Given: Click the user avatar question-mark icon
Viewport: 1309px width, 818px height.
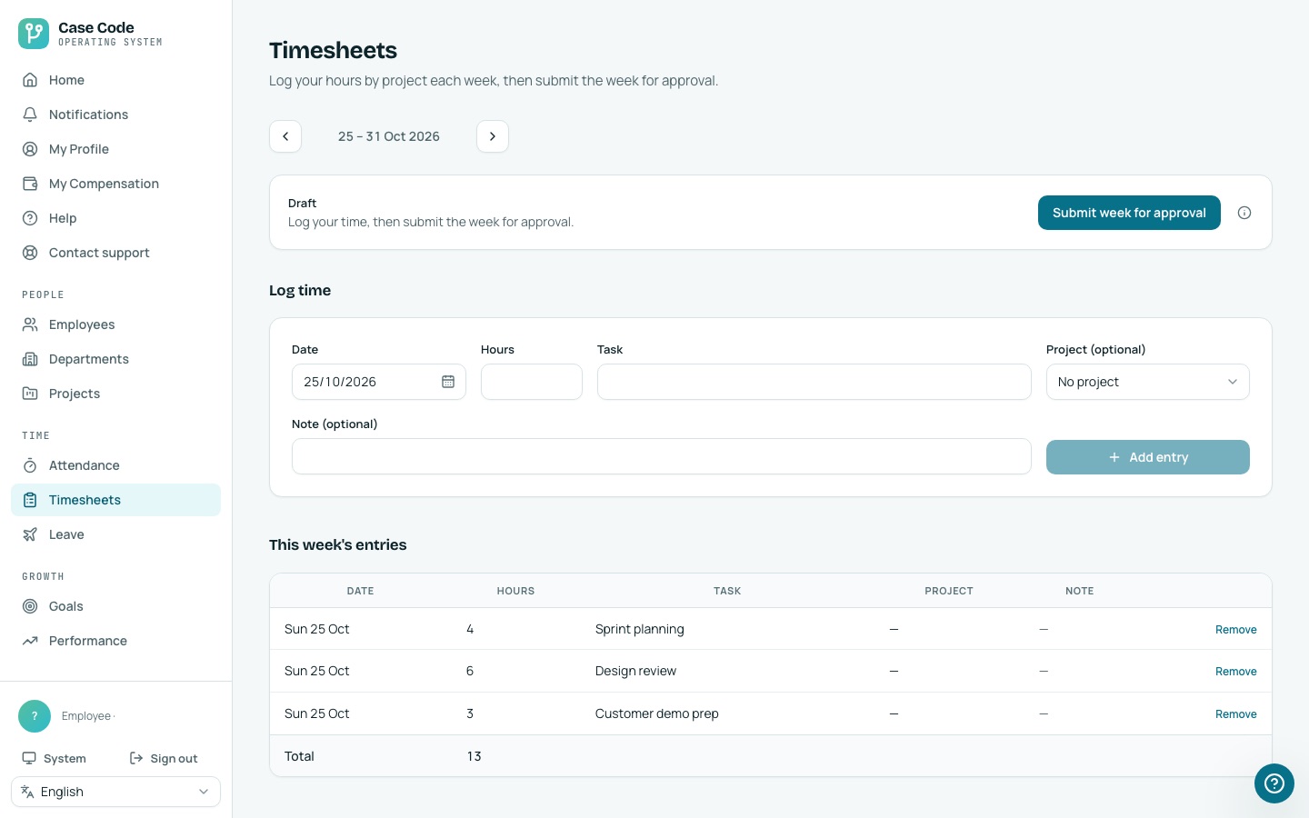Looking at the screenshot, I should coord(35,716).
